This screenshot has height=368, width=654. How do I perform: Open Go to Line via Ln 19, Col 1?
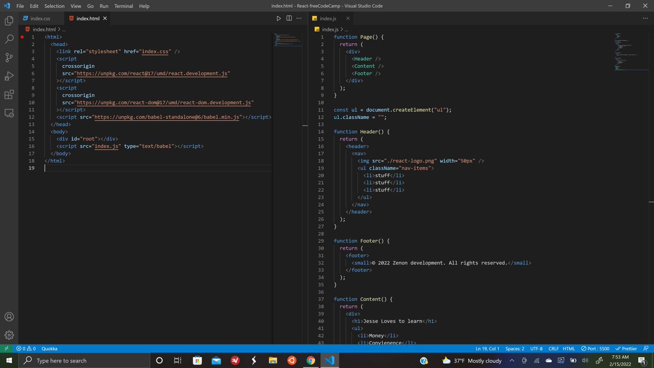pyautogui.click(x=487, y=348)
